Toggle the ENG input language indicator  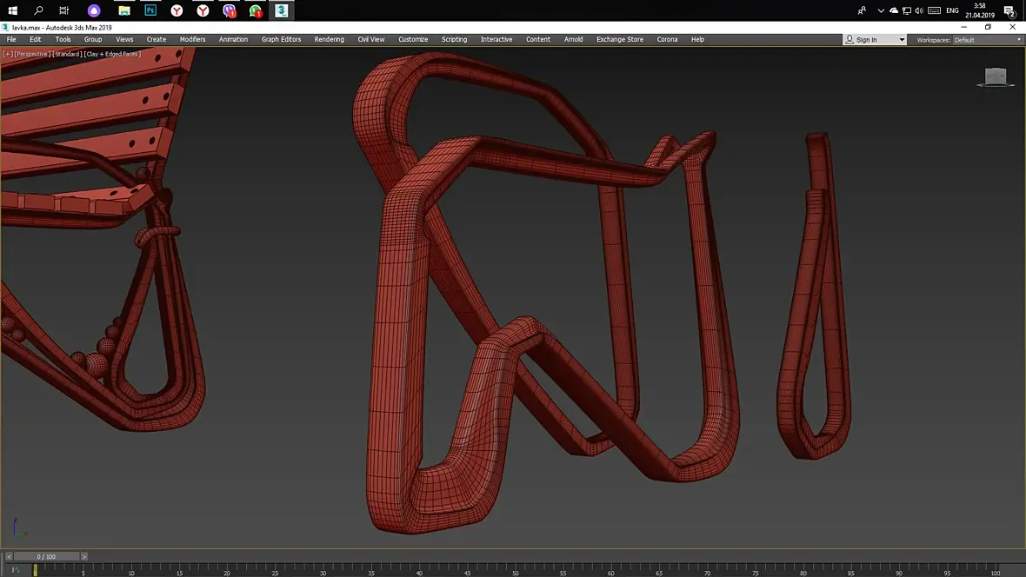click(x=952, y=10)
